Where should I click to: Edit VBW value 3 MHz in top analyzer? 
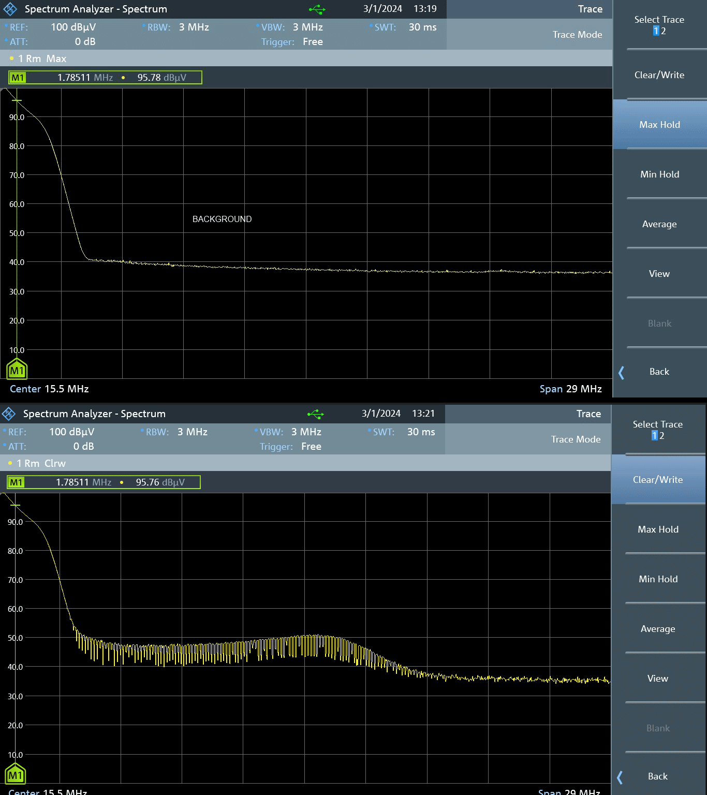click(x=308, y=27)
